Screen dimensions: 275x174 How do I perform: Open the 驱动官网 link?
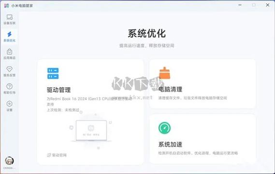[57, 155]
